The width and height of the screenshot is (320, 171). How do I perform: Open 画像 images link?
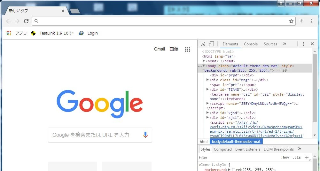point(174,49)
